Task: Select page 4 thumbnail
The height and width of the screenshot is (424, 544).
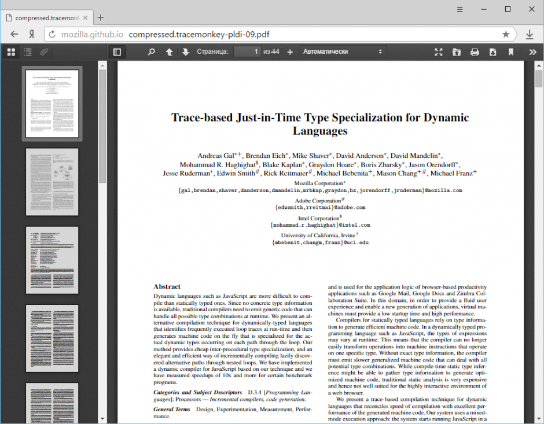Action: point(52,338)
